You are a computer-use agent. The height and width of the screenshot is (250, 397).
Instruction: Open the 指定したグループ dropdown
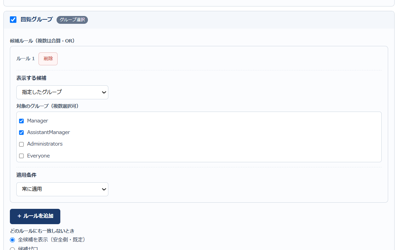pyautogui.click(x=62, y=92)
